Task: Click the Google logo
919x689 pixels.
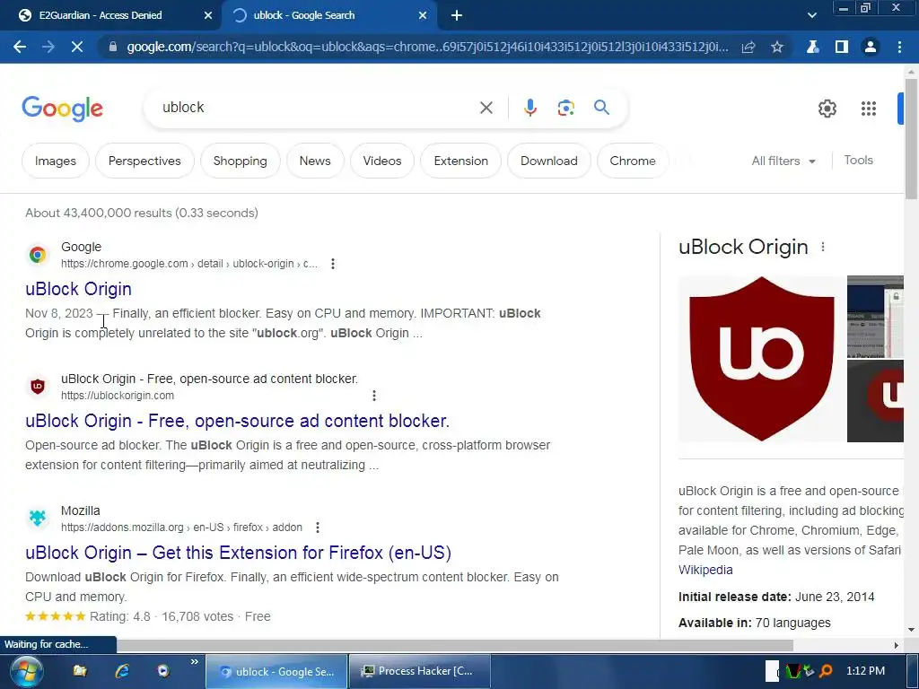Action: tap(62, 109)
